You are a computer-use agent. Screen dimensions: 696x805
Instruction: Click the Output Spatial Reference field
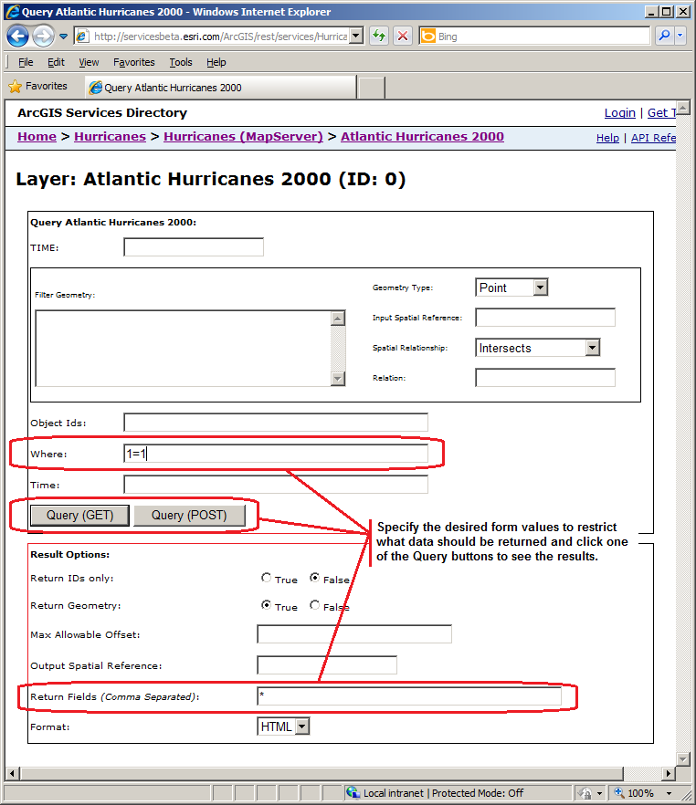(x=327, y=664)
